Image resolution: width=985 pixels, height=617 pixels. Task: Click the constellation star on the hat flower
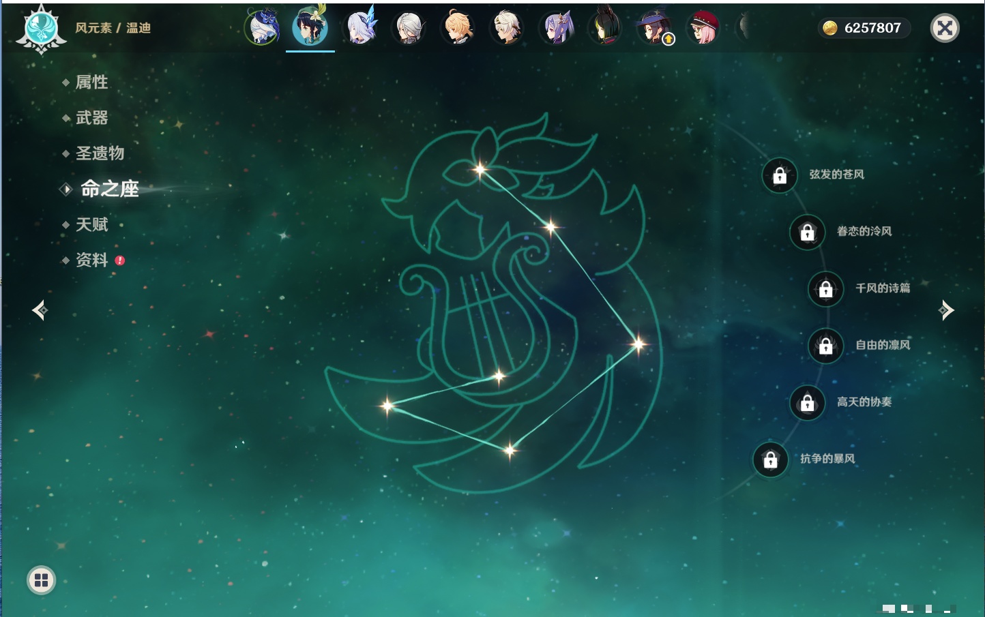(480, 169)
